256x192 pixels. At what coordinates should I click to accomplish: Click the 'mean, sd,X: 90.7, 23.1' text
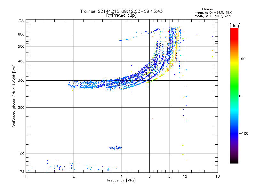point(212,16)
